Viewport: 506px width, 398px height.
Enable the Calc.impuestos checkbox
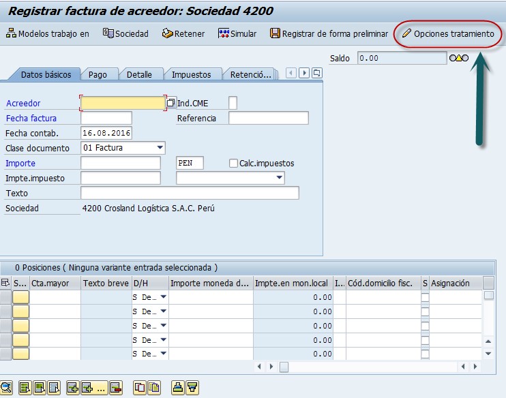click(233, 163)
